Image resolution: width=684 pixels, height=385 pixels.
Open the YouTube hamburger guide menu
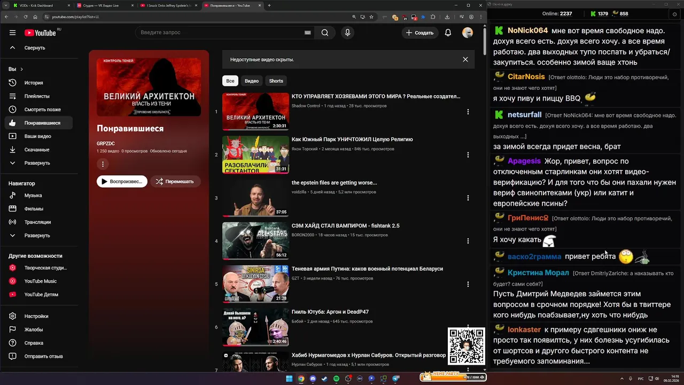pyautogui.click(x=12, y=33)
